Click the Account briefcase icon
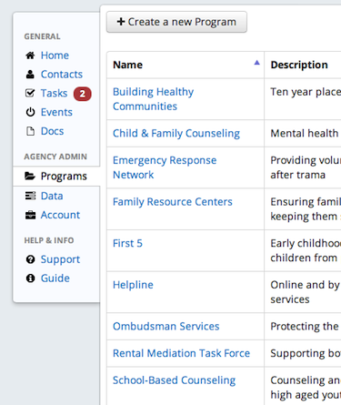 (x=30, y=215)
